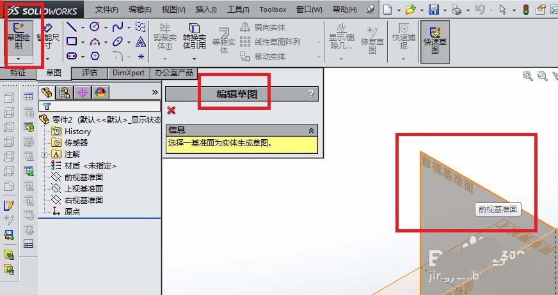Screen dimensions: 558x295
Task: Click the Save disk icon
Action: (x=433, y=10)
